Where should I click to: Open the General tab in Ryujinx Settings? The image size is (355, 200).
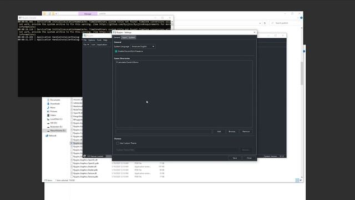click(x=117, y=37)
